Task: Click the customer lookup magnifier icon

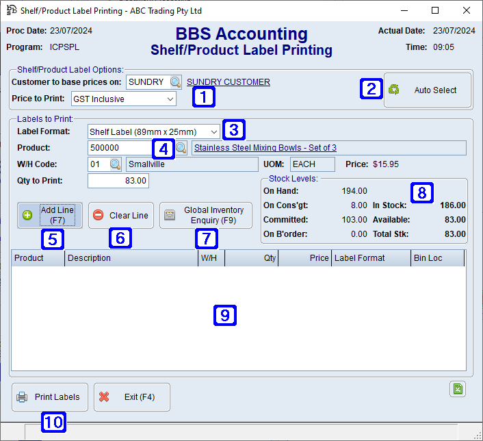Action: pos(176,82)
